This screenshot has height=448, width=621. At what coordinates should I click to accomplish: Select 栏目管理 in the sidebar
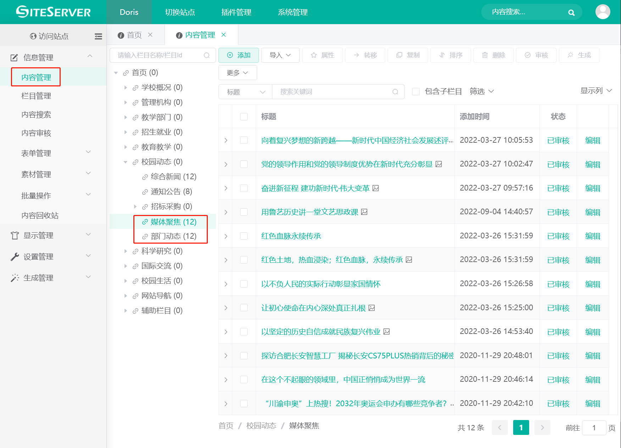pyautogui.click(x=36, y=96)
